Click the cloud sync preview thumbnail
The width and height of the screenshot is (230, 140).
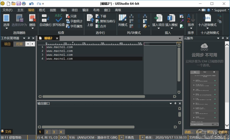tap(204, 98)
